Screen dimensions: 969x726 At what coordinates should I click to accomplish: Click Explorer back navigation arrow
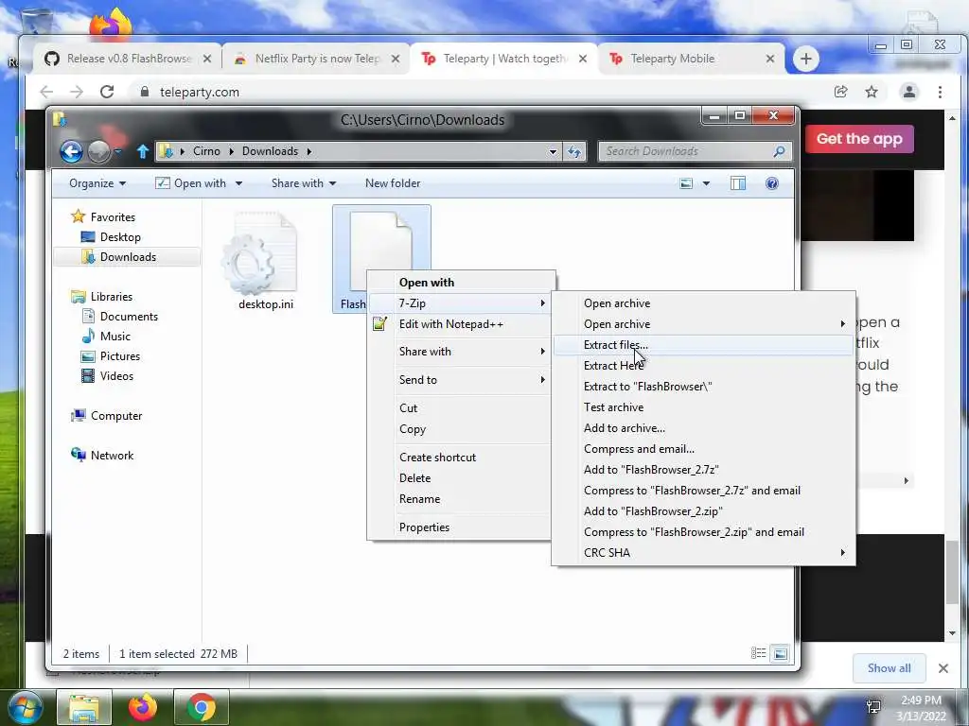tap(71, 151)
